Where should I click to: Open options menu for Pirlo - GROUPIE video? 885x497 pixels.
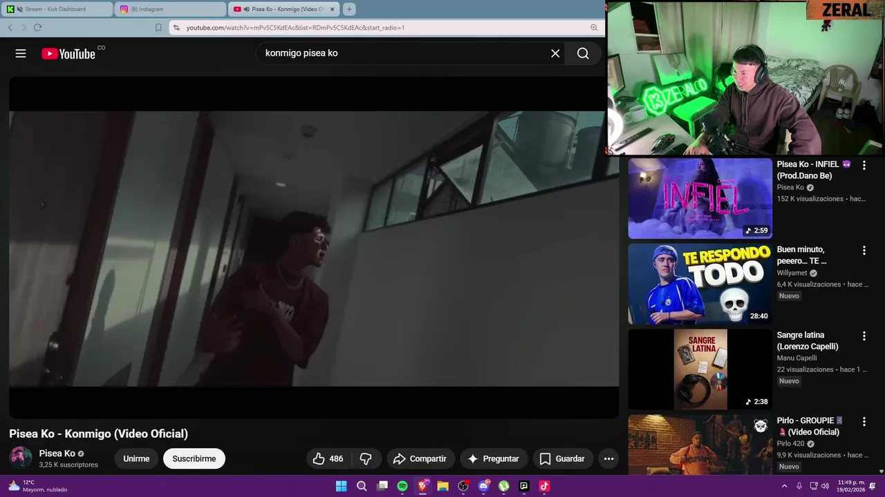coord(864,421)
